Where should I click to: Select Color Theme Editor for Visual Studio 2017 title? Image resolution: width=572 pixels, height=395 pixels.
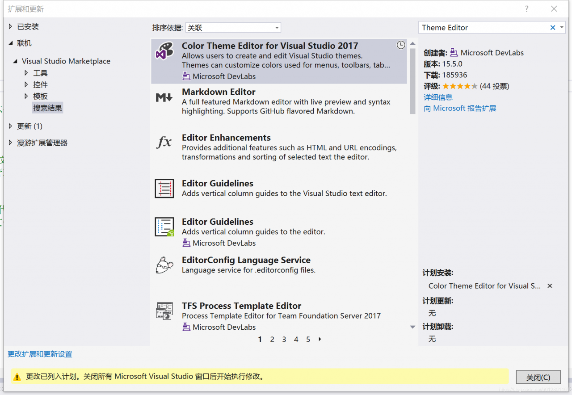click(270, 46)
